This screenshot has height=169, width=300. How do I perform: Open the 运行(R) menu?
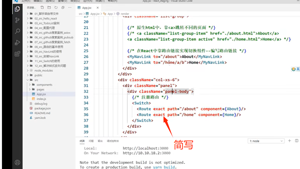click(88, 1)
